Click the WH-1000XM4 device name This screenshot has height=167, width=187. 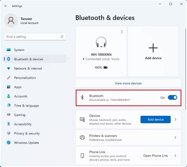tap(101, 54)
